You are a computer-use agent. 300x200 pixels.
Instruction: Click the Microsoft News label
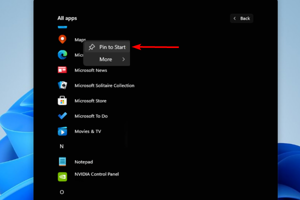[x=90, y=70]
